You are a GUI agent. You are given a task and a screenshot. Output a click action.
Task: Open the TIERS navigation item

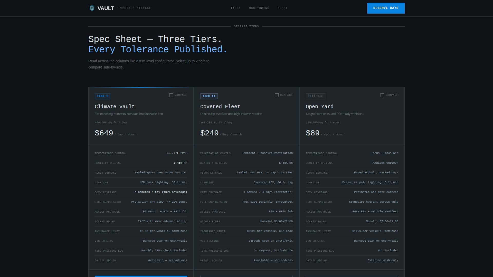[235, 8]
